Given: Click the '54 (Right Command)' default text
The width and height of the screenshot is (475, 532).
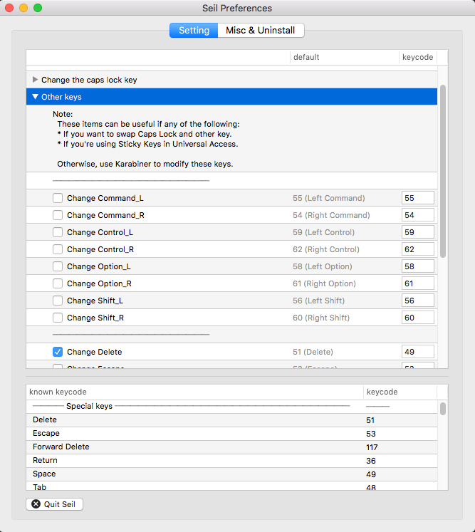Looking at the screenshot, I should pyautogui.click(x=331, y=215).
